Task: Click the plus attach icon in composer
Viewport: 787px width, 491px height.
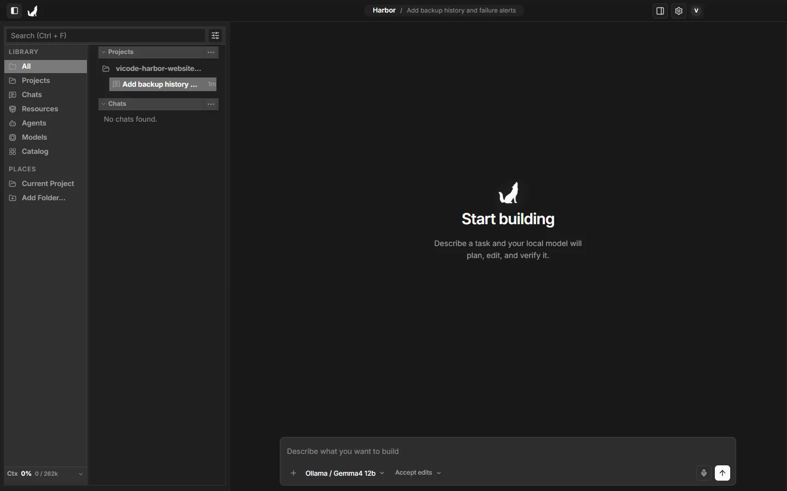Action: point(293,474)
